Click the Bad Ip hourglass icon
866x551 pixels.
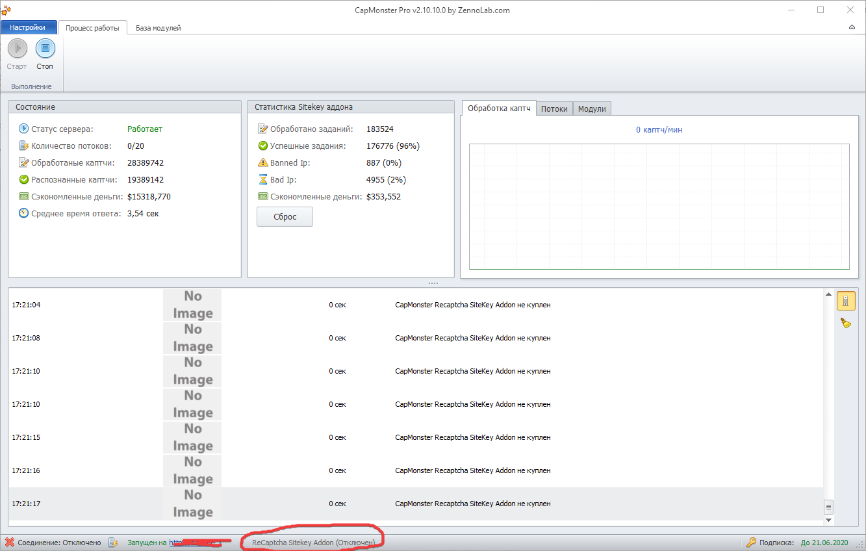[263, 179]
